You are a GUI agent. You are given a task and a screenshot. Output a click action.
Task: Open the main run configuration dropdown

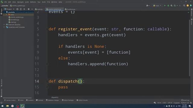coord(157,6)
